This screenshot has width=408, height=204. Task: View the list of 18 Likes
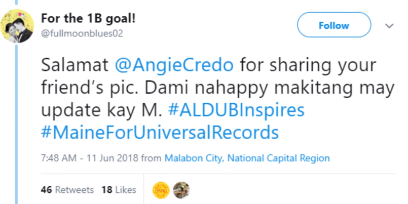119,190
